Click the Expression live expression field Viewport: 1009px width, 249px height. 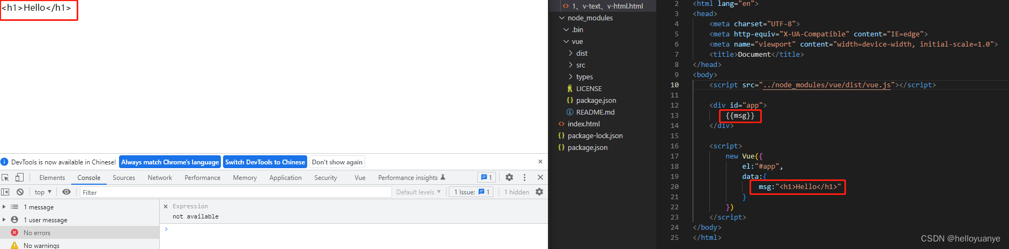(190, 206)
